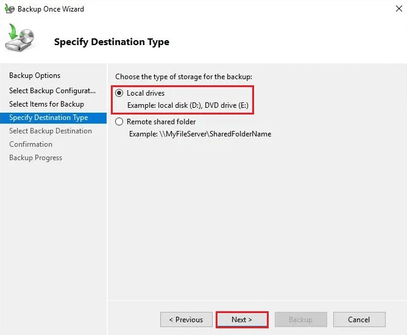Go to the Backup Options step
Image resolution: width=407 pixels, height=335 pixels.
[35, 76]
